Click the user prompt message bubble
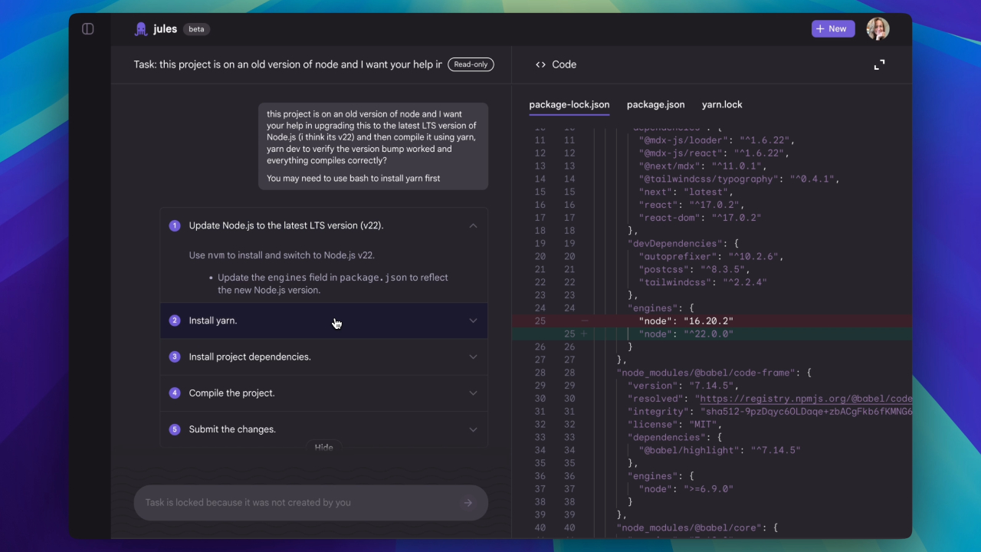Screen dimensions: 981x552 click(x=373, y=146)
